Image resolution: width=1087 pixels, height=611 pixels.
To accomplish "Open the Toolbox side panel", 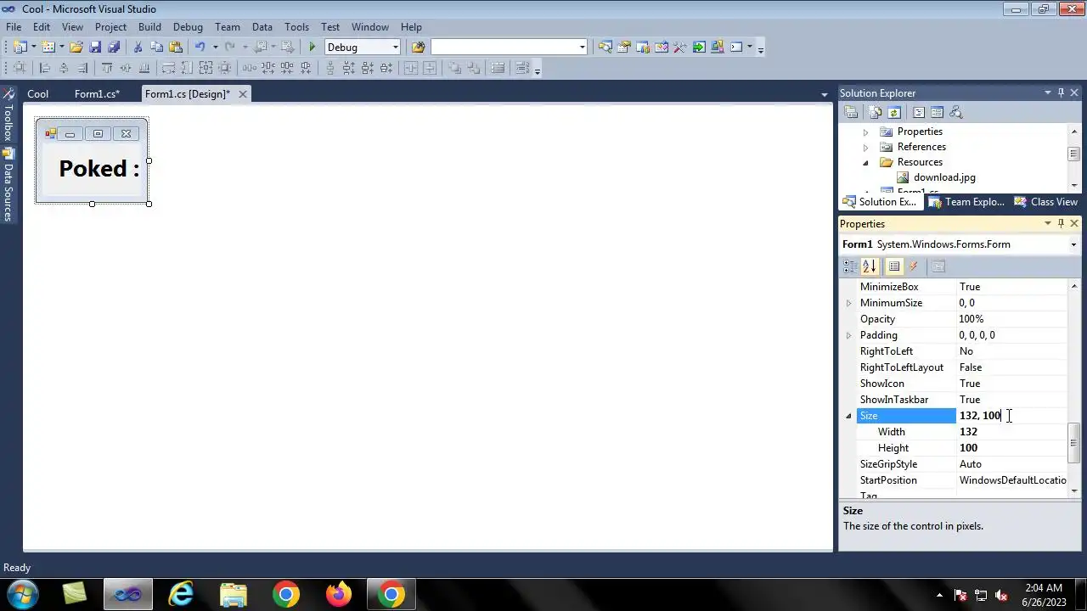I will coord(8,115).
